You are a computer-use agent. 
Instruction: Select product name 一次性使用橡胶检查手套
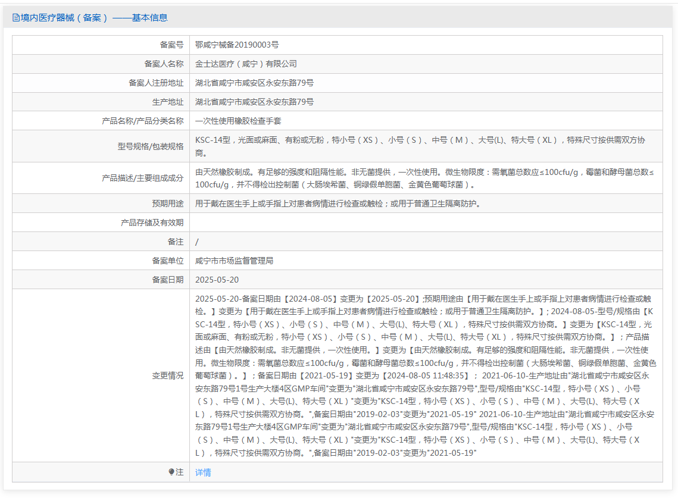pos(238,121)
